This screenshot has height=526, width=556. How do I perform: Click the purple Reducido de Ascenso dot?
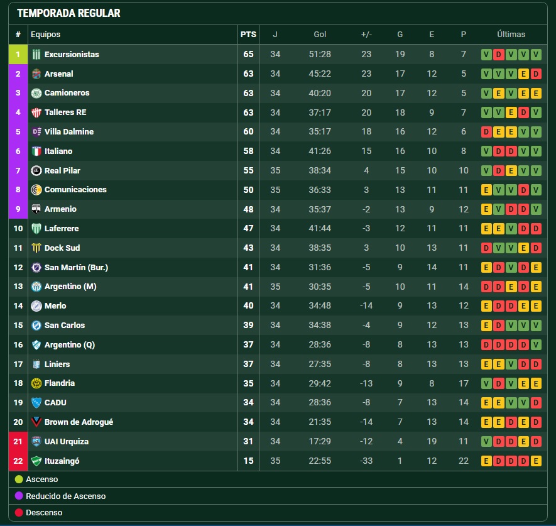click(19, 496)
